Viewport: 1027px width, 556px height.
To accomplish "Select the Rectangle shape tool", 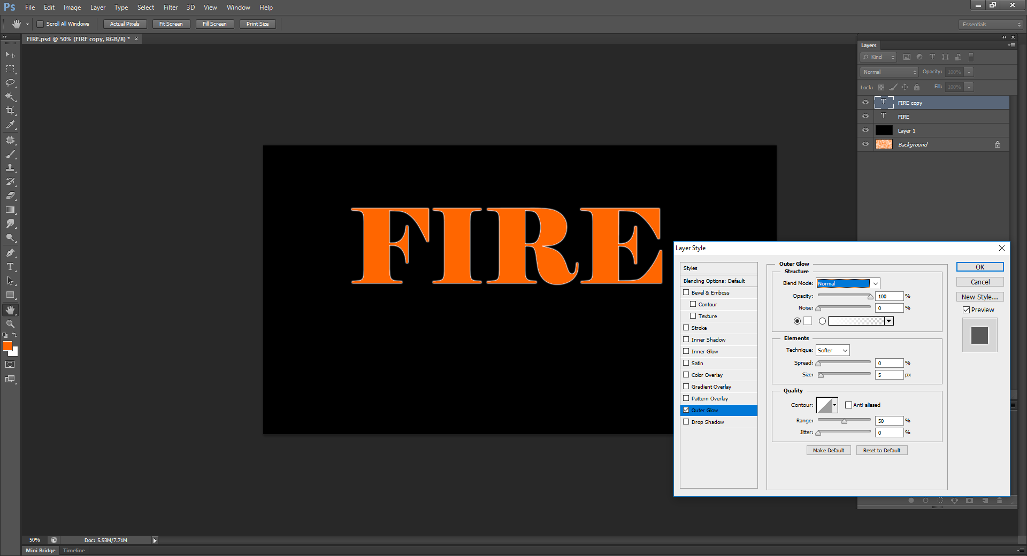I will [10, 295].
